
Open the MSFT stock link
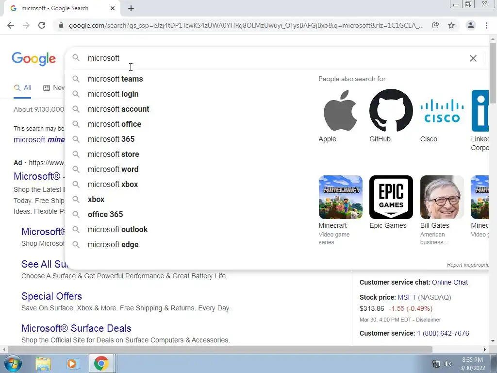click(407, 298)
